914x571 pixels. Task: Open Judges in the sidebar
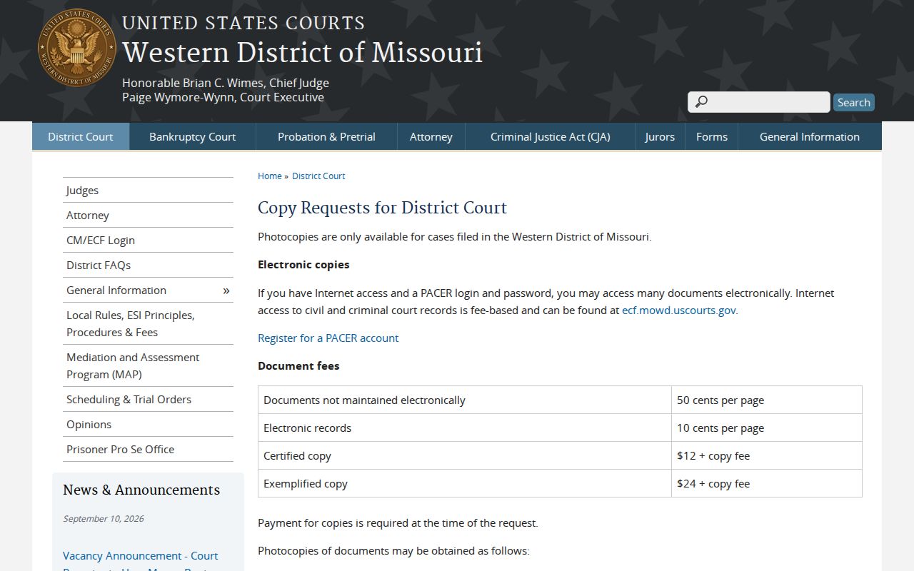148,190
